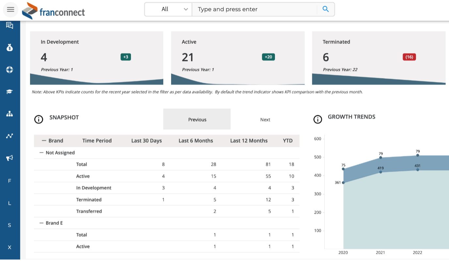Select the chat messages icon in sidebar

[9, 25]
